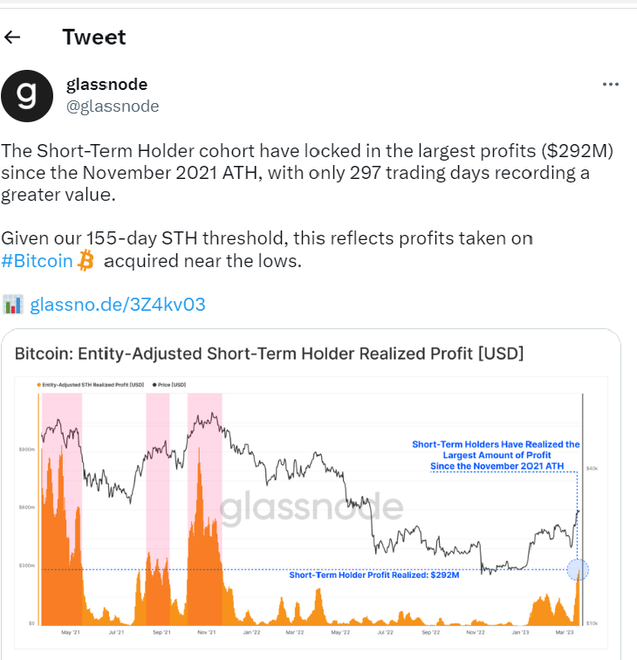Click the orange STH Realized Profit legend dot

click(x=39, y=385)
